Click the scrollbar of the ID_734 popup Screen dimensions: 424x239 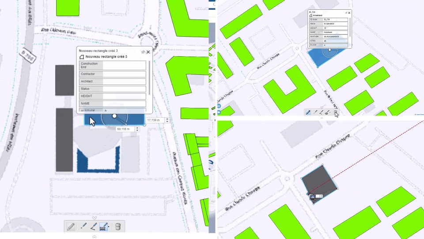(x=350, y=27)
